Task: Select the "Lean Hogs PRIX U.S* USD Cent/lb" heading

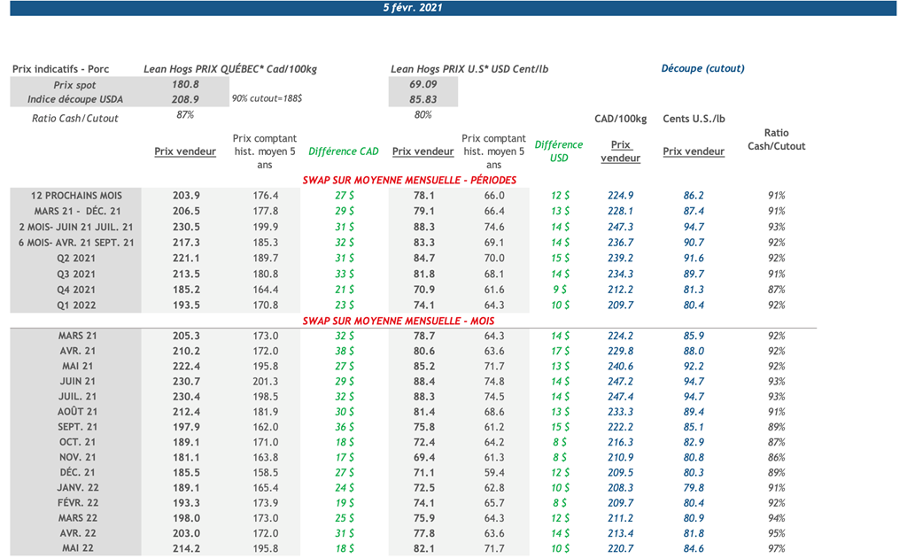Action: coord(469,69)
